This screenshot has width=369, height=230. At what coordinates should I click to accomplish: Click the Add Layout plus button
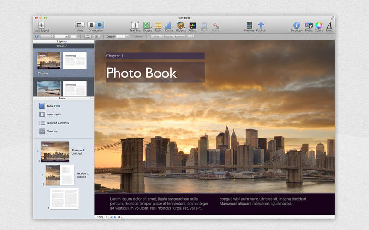coord(42,25)
